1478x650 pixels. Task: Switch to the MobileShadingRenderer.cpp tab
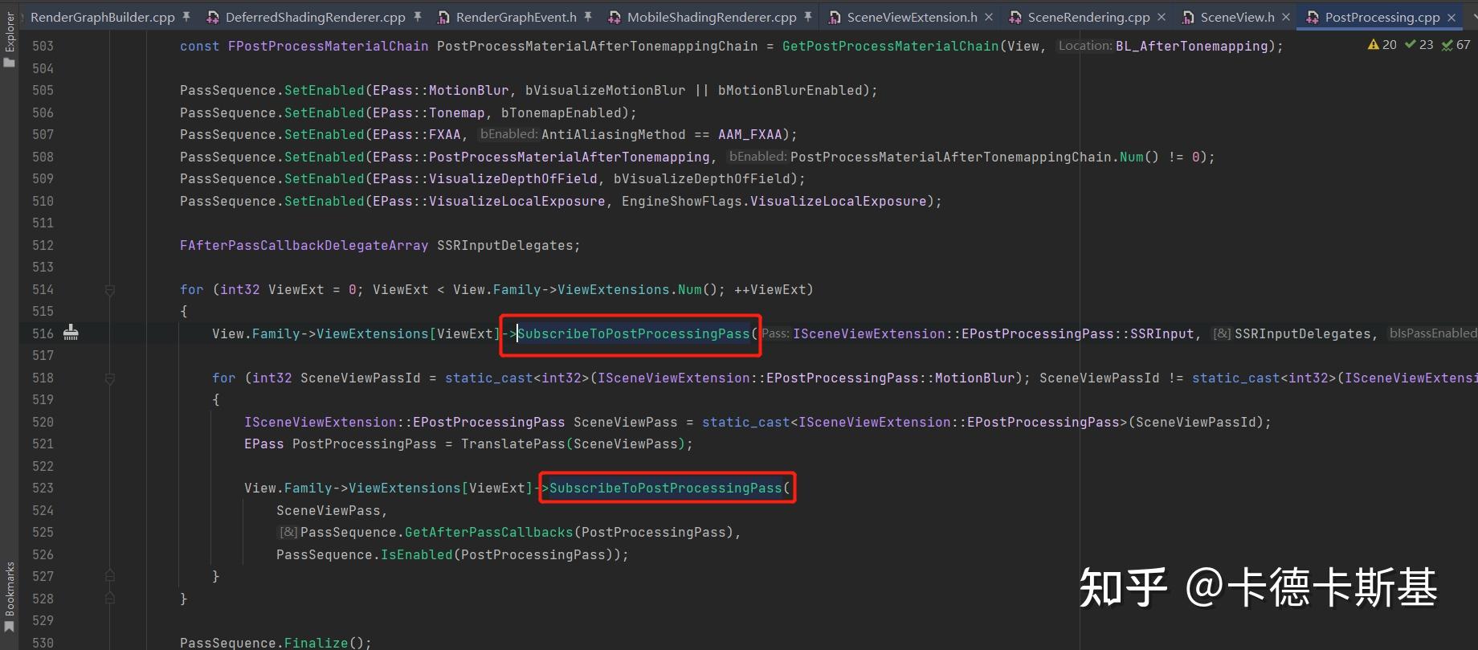(712, 17)
